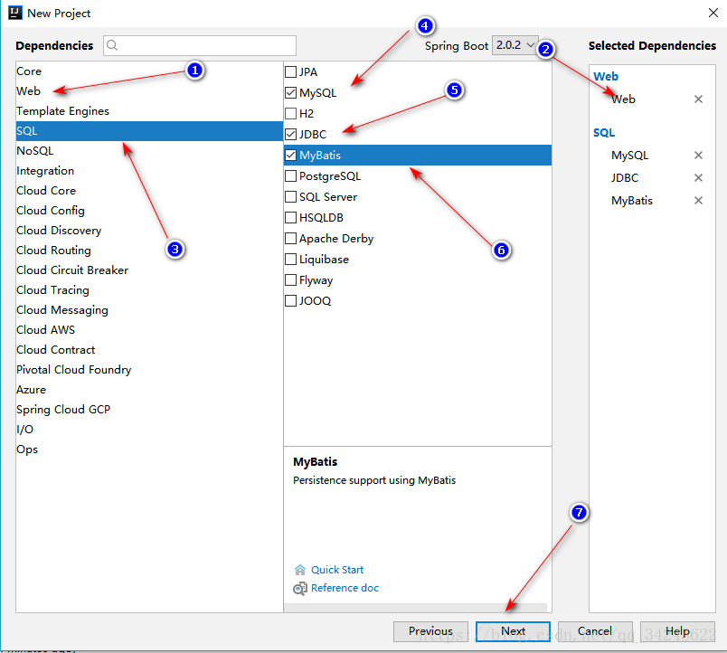Click the horizontal scrollbar under description

(415, 608)
